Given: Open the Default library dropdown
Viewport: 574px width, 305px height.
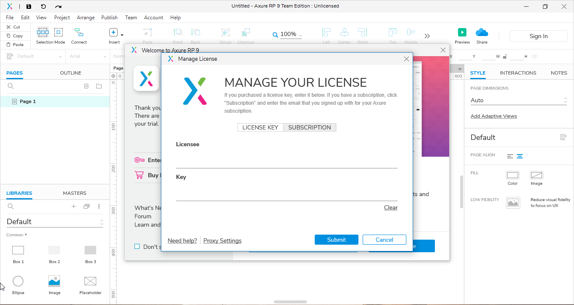Looking at the screenshot, I should coord(55,222).
